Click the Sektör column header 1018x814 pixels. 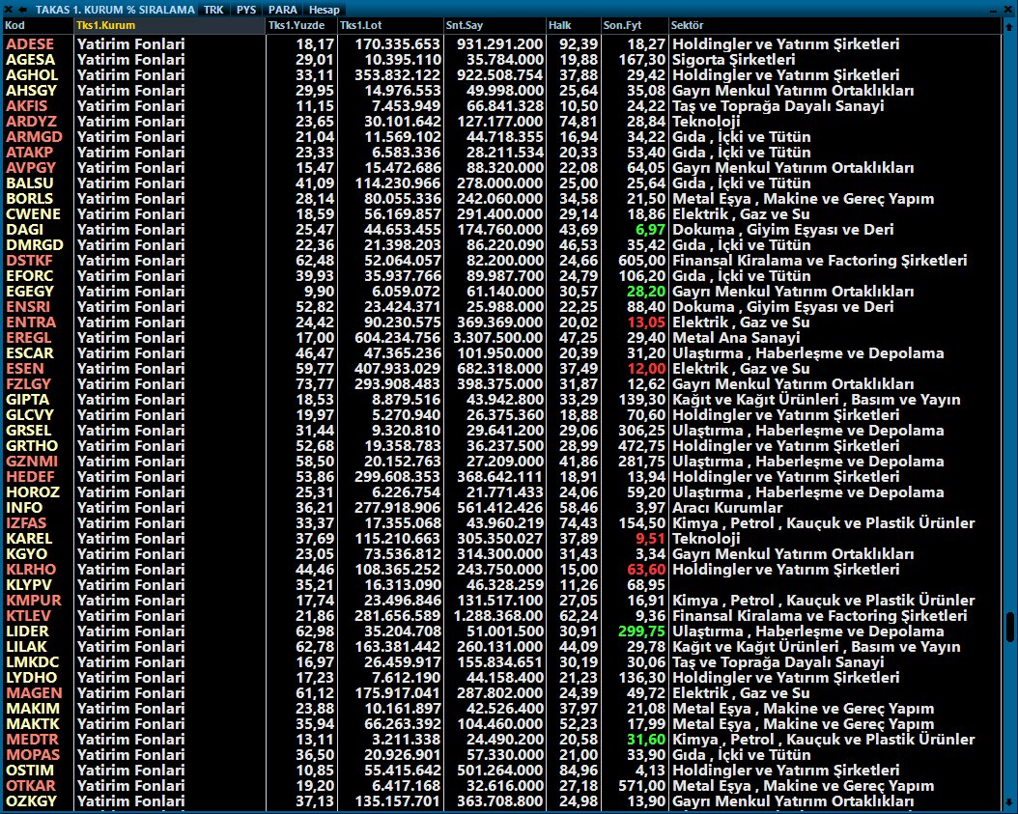click(x=834, y=25)
